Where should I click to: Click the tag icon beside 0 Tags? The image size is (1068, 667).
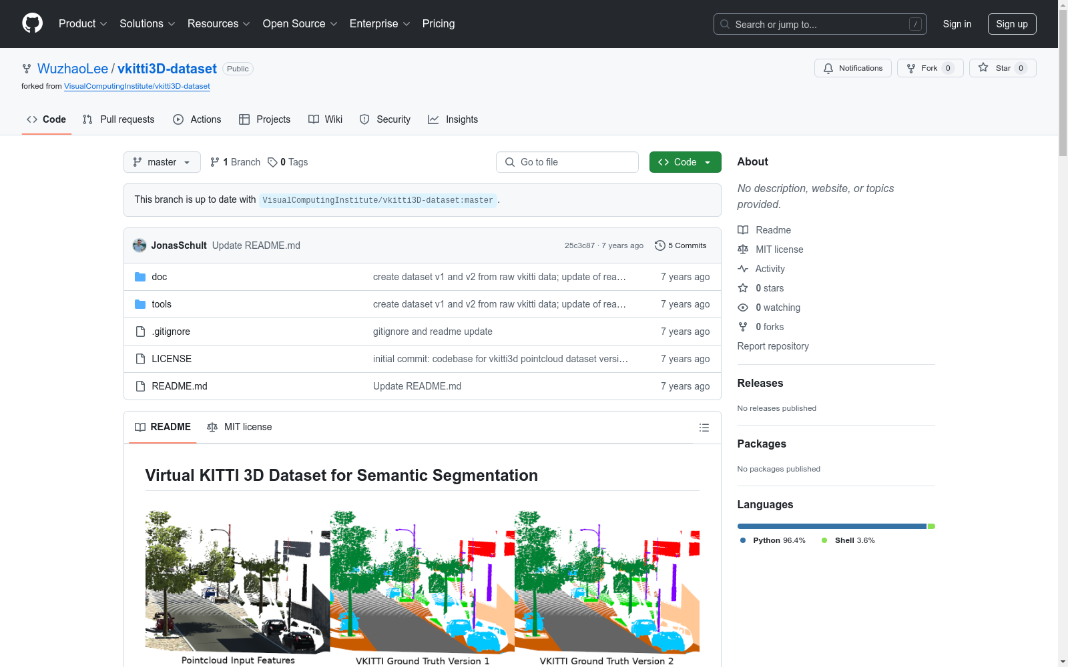point(272,162)
